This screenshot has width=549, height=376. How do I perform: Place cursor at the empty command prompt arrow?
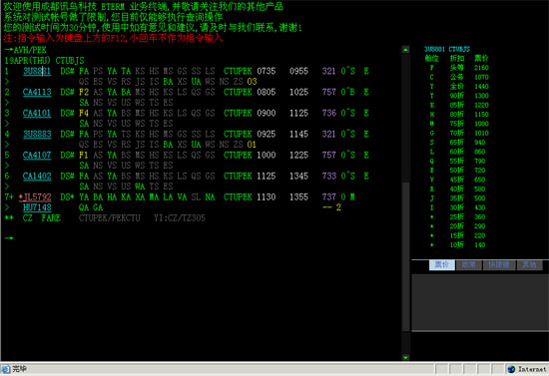point(9,238)
